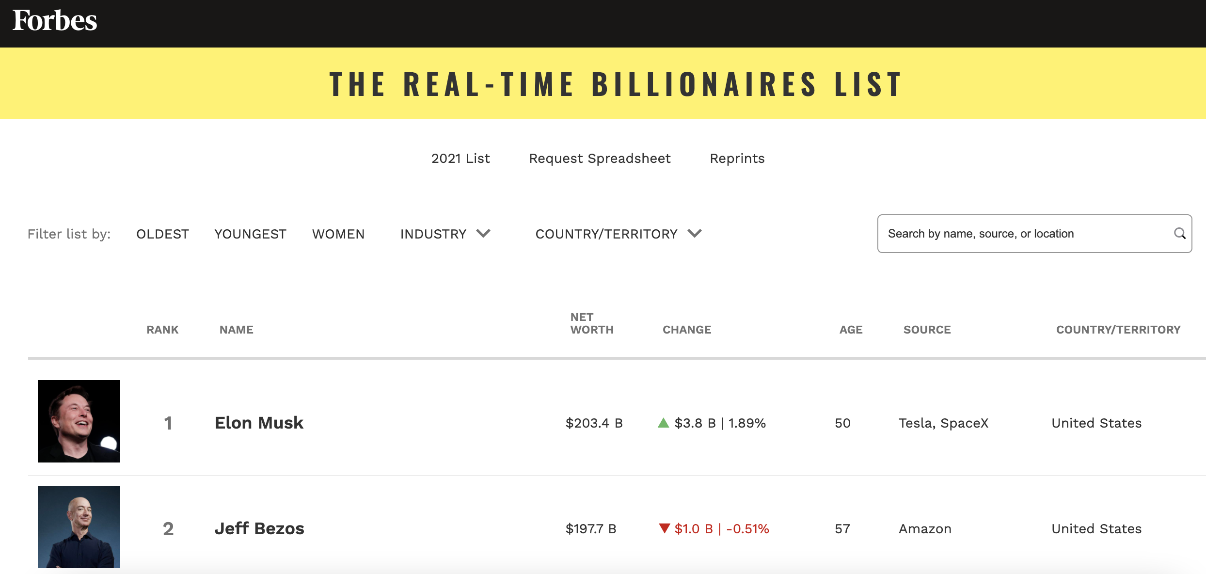Filter list by Youngest

[250, 234]
